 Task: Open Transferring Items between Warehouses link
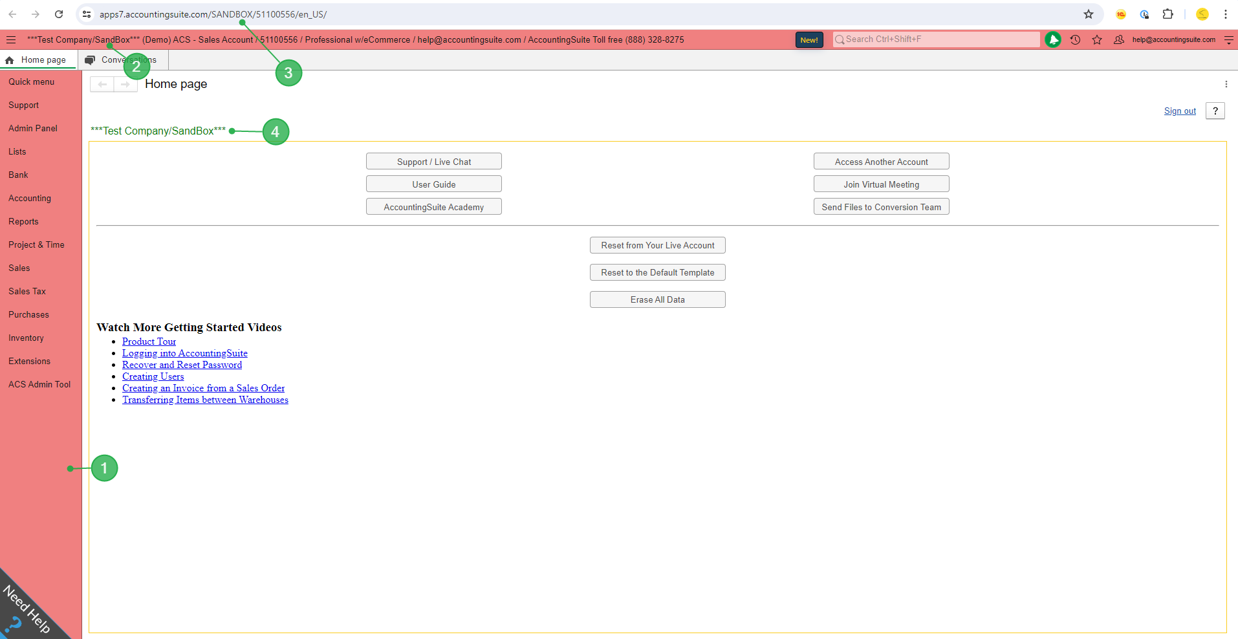[x=205, y=400]
